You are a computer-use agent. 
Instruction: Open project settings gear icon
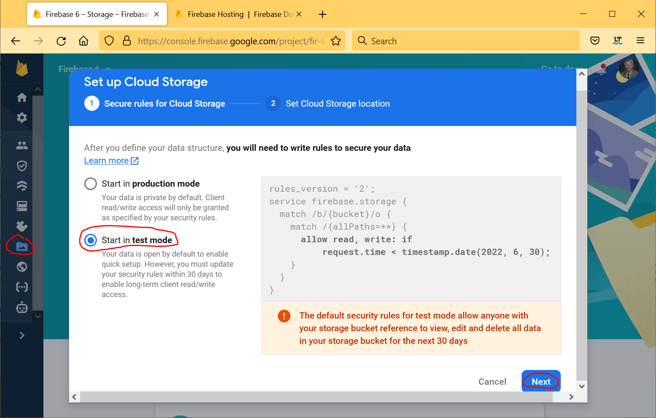point(22,118)
